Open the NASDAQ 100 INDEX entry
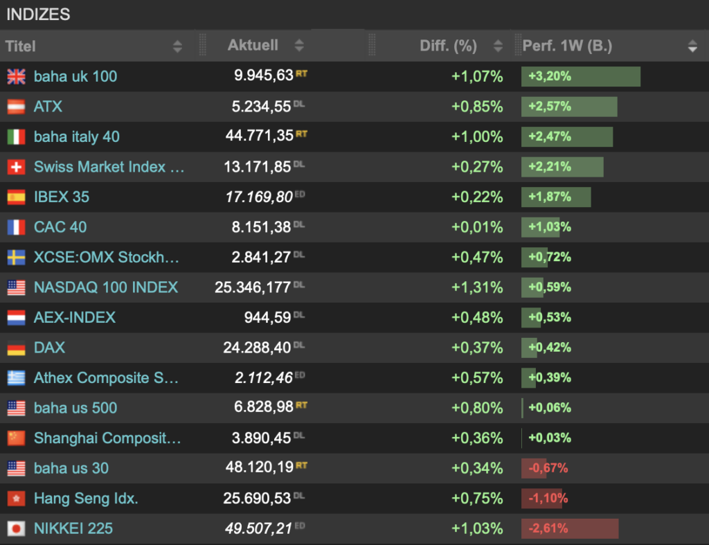The image size is (709, 545). point(105,287)
